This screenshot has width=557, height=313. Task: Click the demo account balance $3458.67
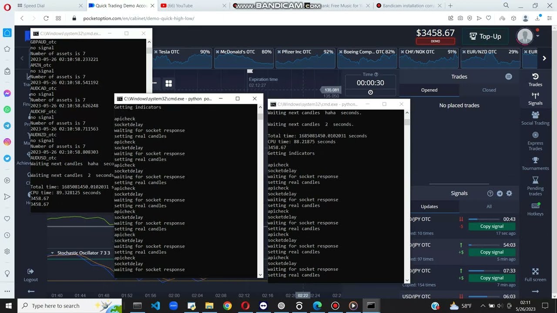[x=435, y=33]
